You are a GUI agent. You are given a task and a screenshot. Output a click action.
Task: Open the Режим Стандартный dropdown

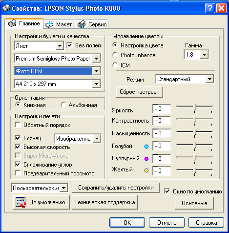pos(209,79)
